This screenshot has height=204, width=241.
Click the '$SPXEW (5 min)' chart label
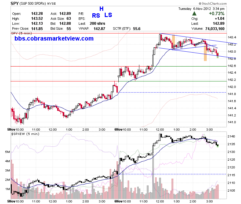point(25,134)
